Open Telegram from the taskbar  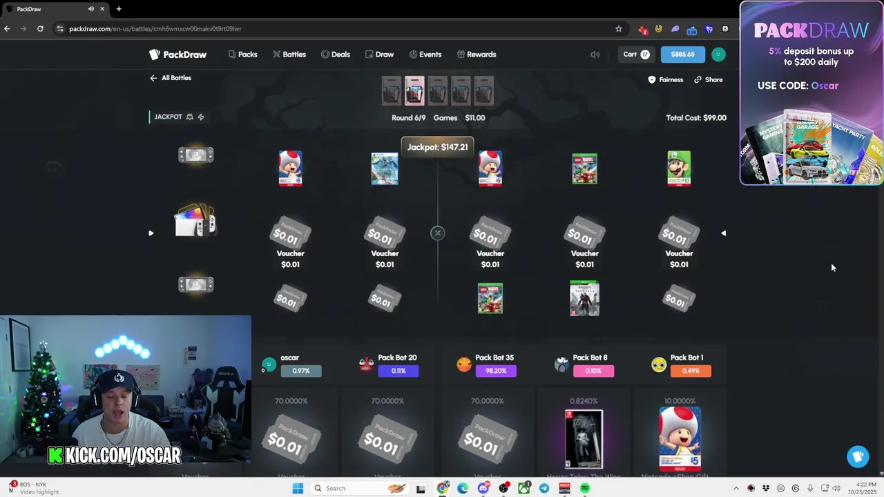click(544, 488)
